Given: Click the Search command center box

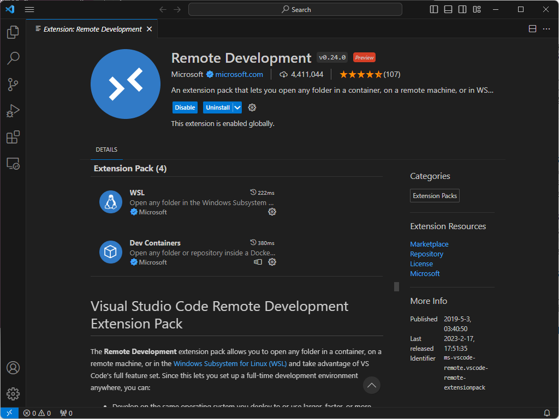Looking at the screenshot, I should click(295, 10).
